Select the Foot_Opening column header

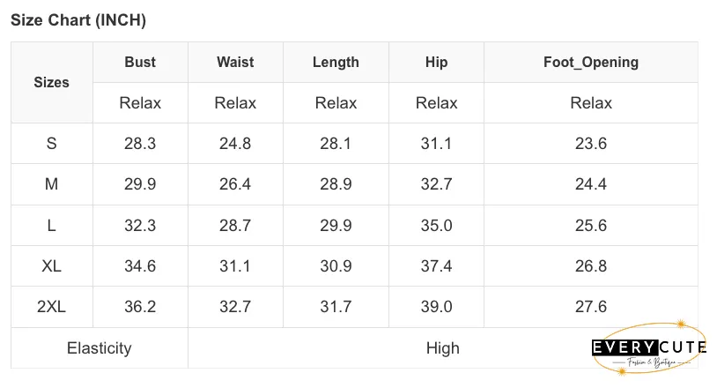[x=591, y=63]
